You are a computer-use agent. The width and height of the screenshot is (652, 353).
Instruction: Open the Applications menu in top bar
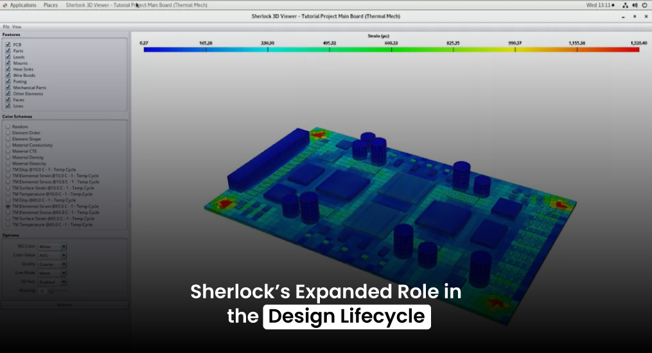coord(23,5)
